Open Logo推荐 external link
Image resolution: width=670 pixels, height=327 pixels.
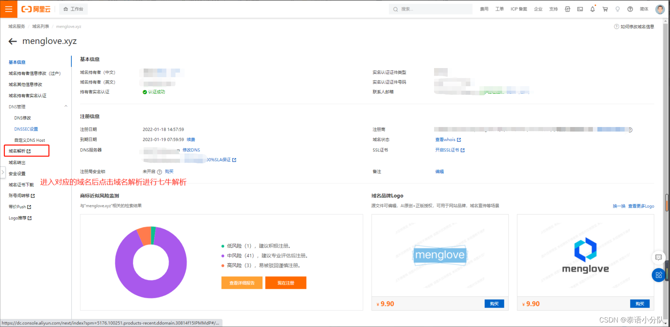pos(20,218)
